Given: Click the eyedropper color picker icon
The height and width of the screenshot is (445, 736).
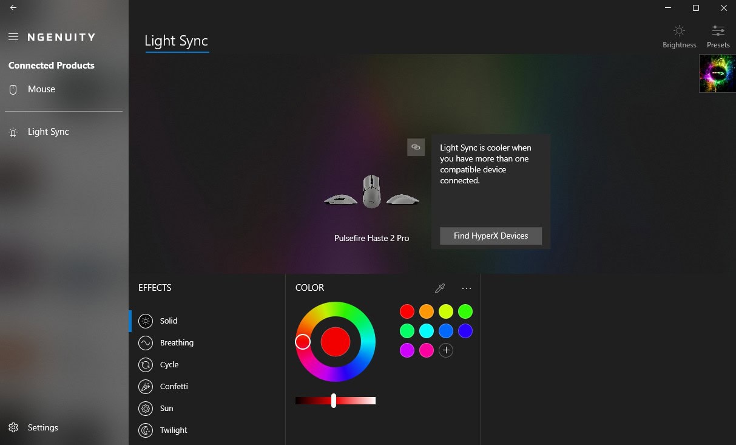Looking at the screenshot, I should pyautogui.click(x=440, y=288).
